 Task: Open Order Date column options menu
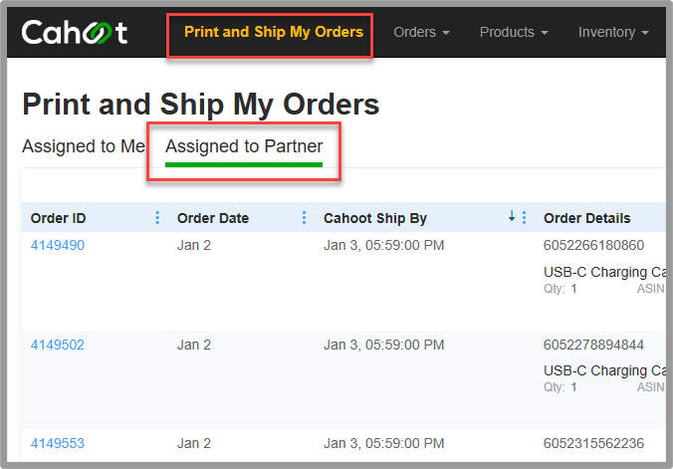point(304,218)
